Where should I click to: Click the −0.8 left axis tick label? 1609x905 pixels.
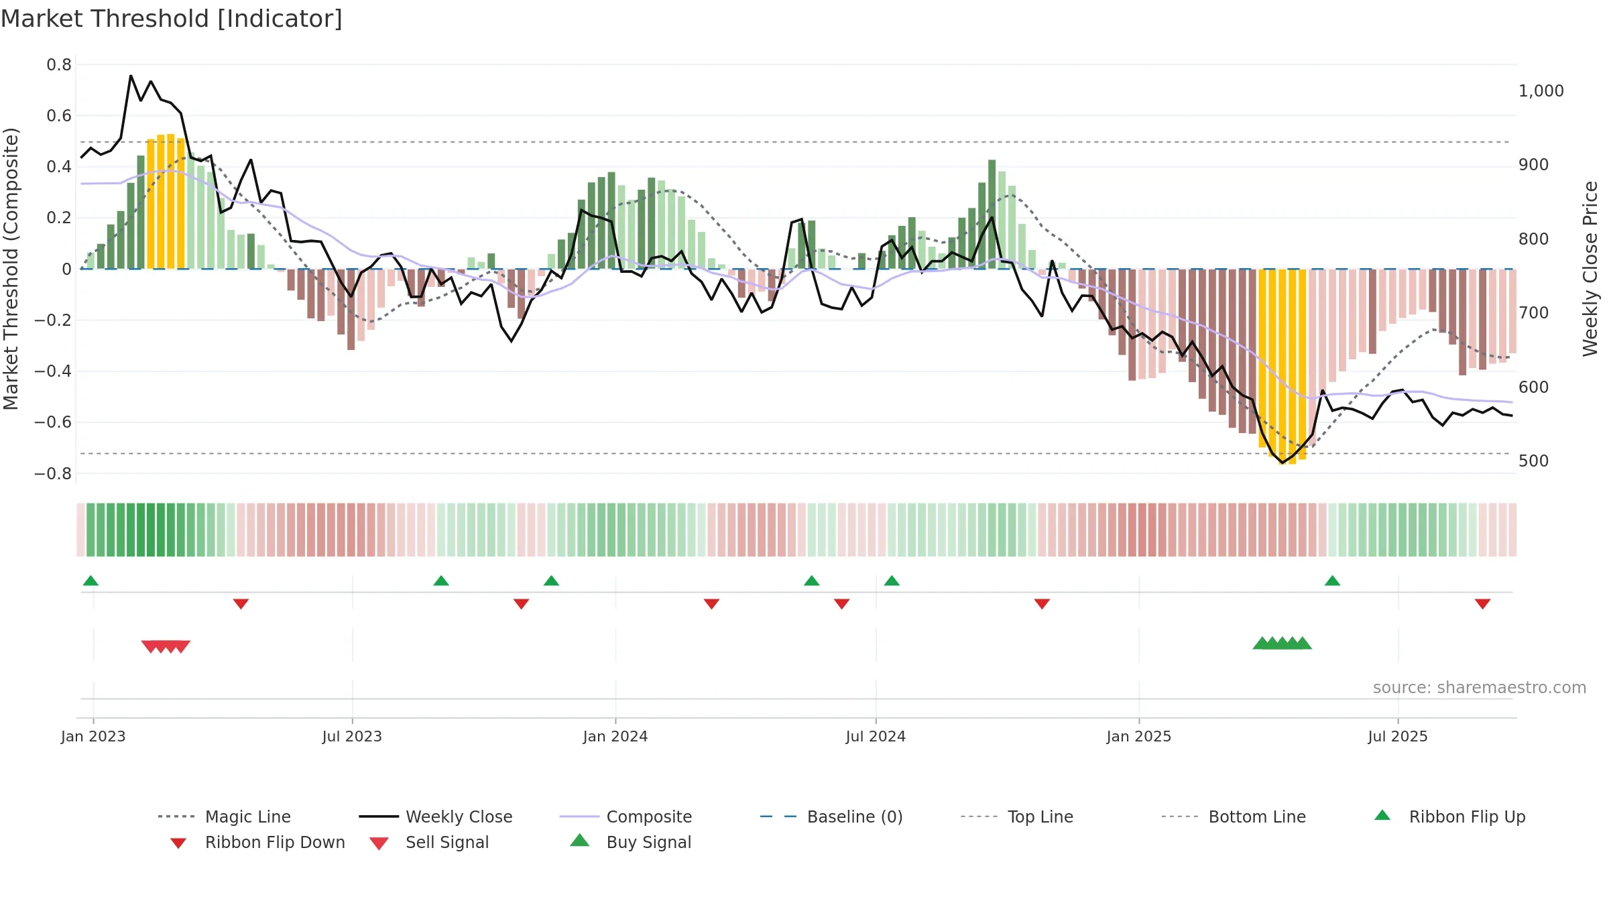click(53, 474)
